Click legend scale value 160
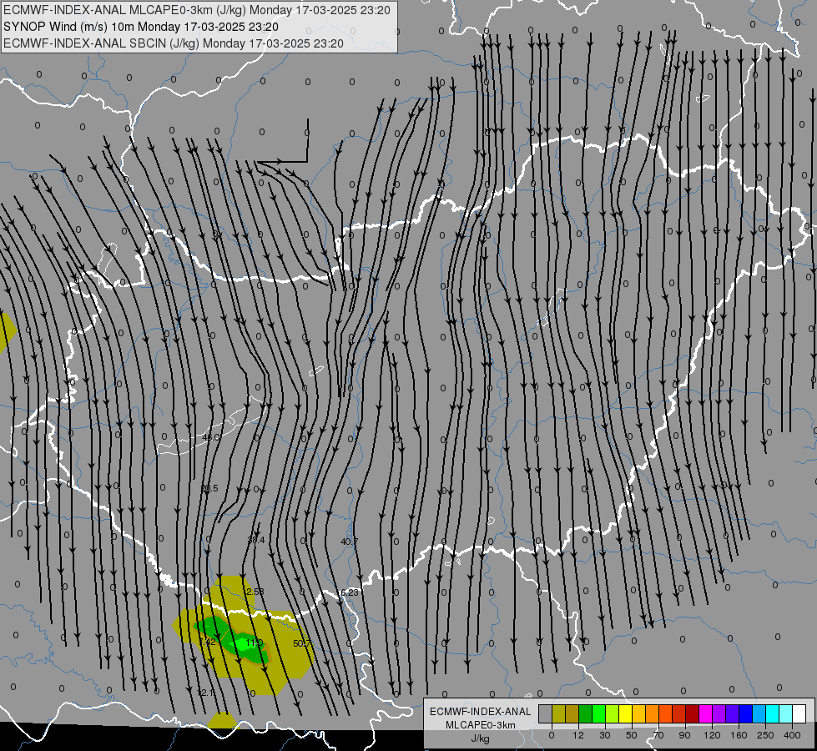 coord(739,735)
